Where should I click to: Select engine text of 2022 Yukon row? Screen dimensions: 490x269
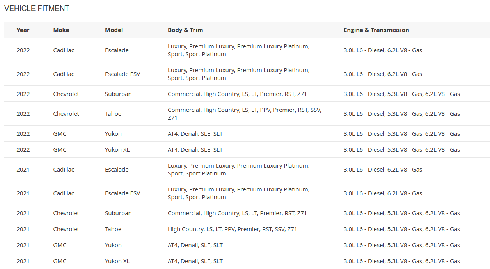point(402,134)
